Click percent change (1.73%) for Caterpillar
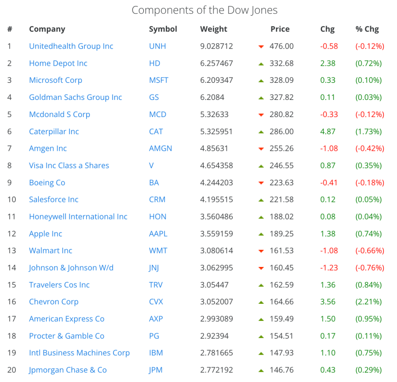Viewport: 397px width, 382px height. click(x=368, y=132)
